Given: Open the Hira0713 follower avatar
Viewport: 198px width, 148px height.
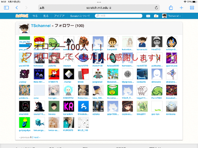Looking at the screenshot, I should coord(157,42).
